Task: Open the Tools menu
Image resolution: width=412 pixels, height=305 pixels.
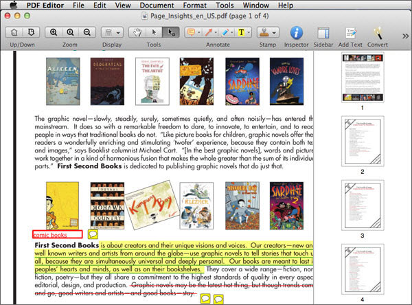Action: coord(225,5)
